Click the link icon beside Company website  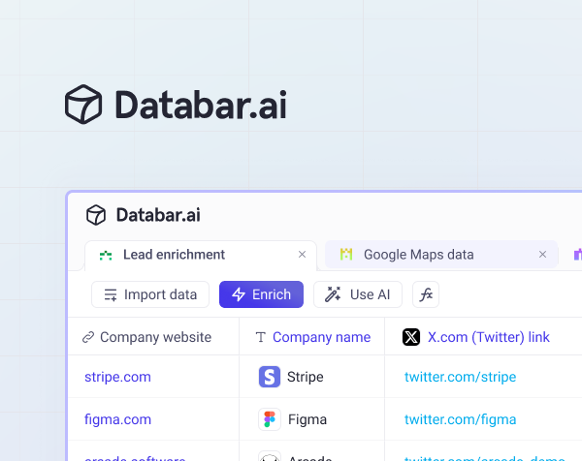pos(88,337)
